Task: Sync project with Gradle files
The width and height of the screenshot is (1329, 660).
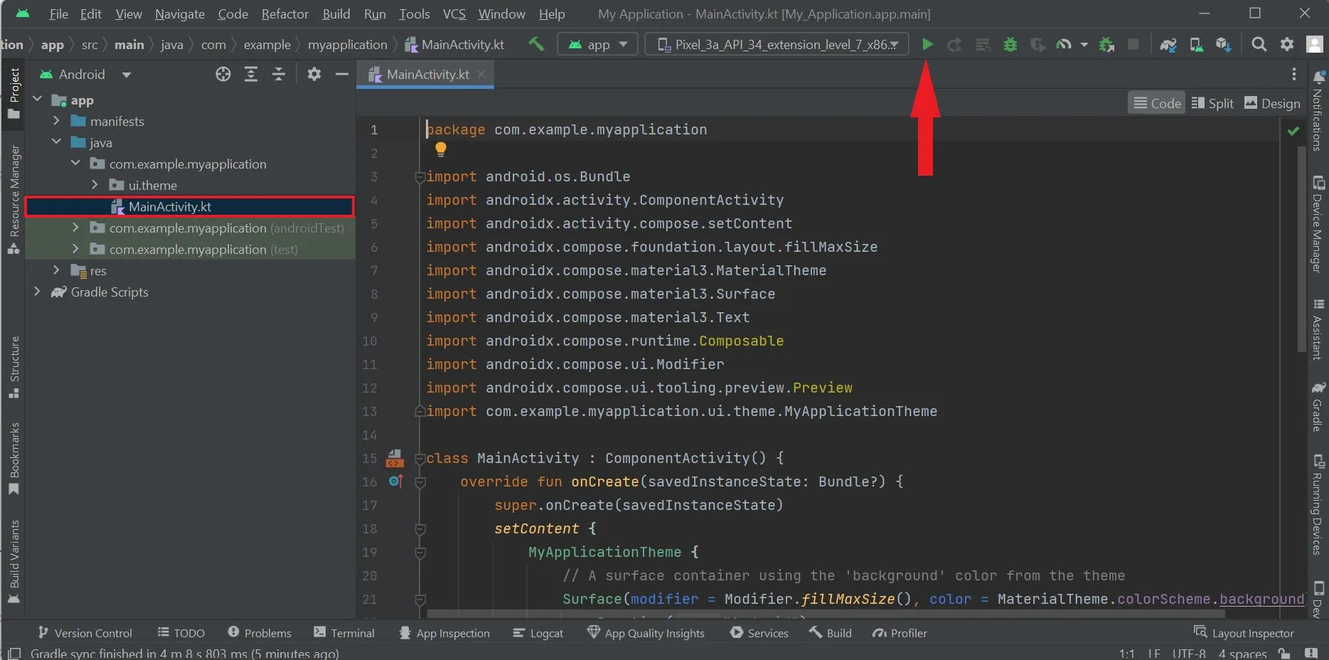Action: pyautogui.click(x=1168, y=44)
